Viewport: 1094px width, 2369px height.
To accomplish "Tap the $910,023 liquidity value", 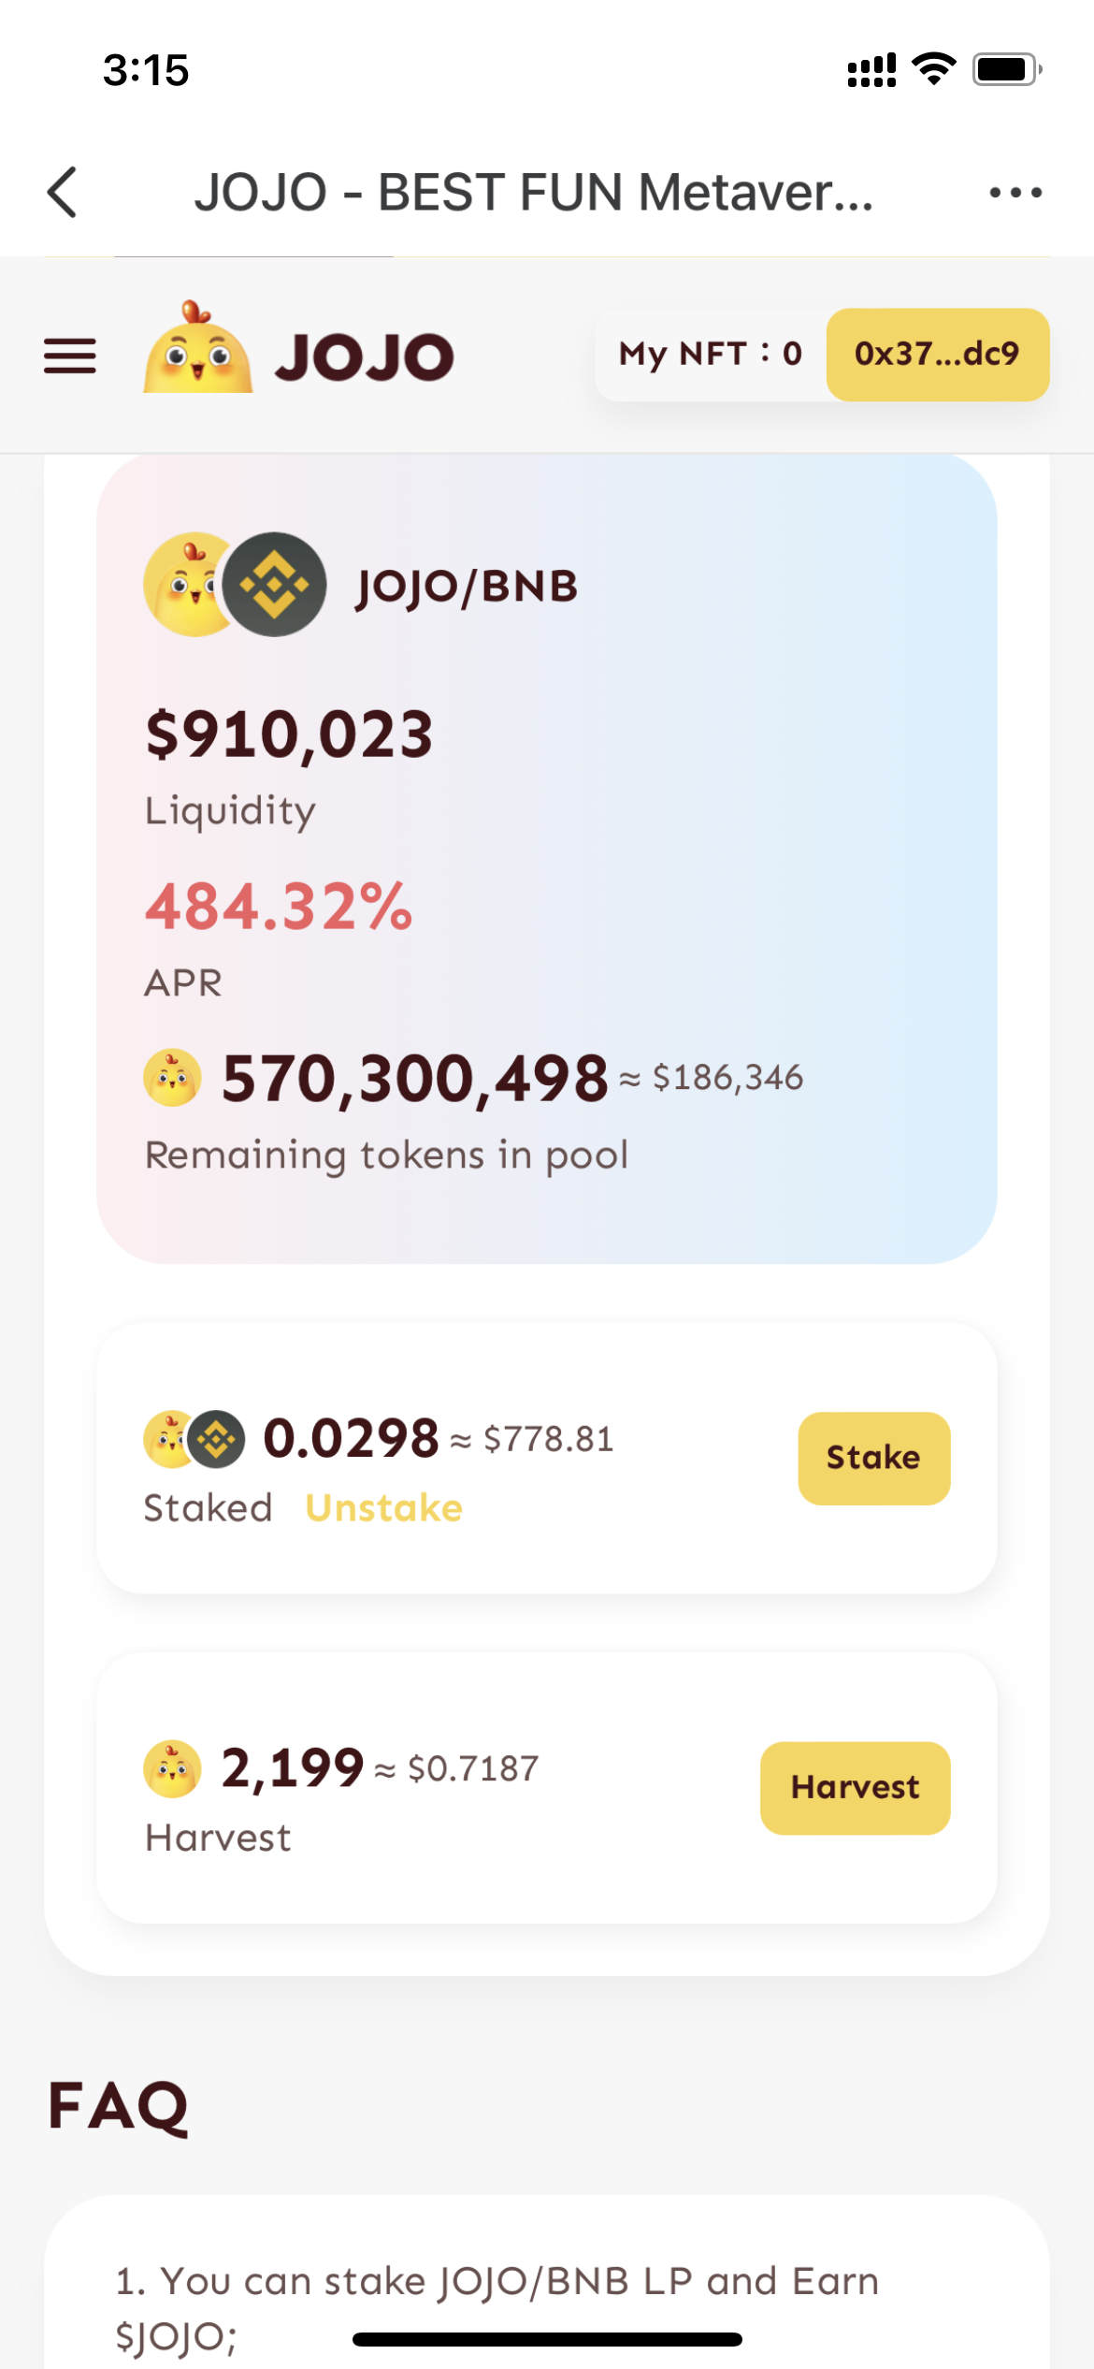I will tap(289, 734).
